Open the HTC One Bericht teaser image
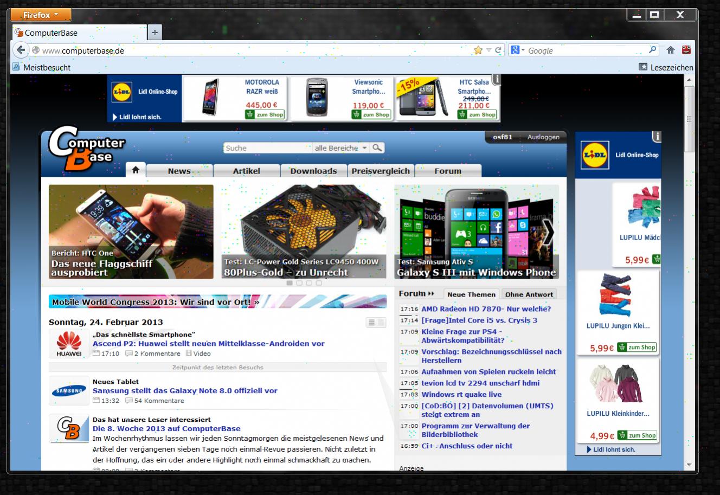 [x=131, y=232]
